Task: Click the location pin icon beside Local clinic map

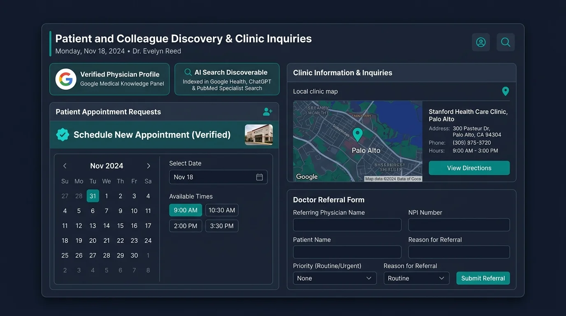Action: coord(506,91)
